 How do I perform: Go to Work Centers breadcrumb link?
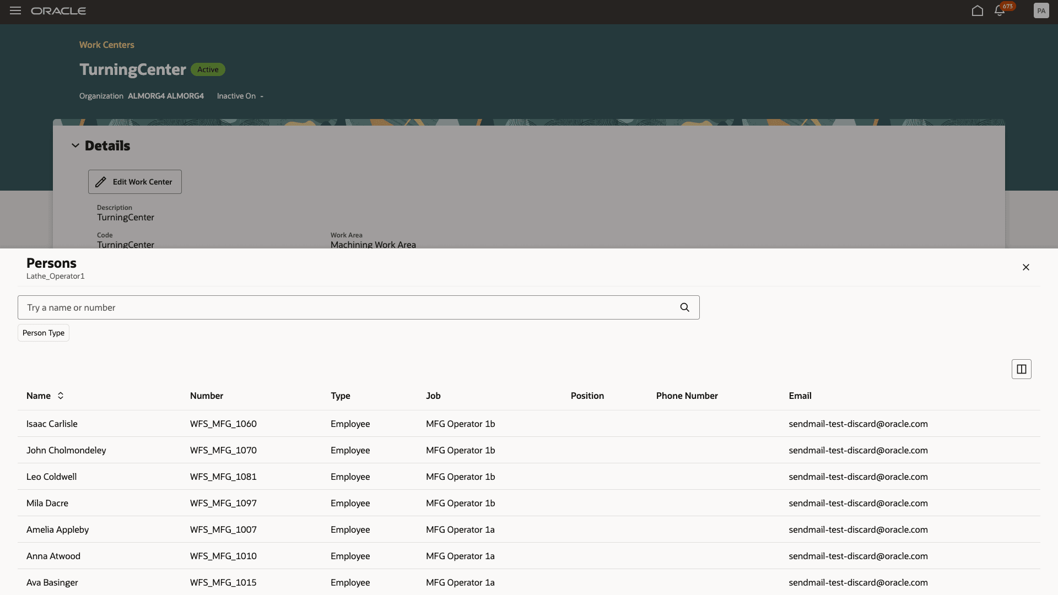pyautogui.click(x=107, y=45)
